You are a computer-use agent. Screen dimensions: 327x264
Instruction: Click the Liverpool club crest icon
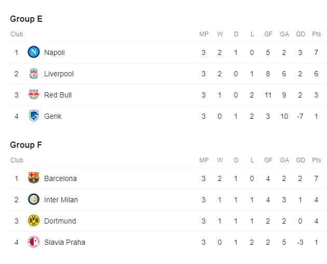(34, 73)
